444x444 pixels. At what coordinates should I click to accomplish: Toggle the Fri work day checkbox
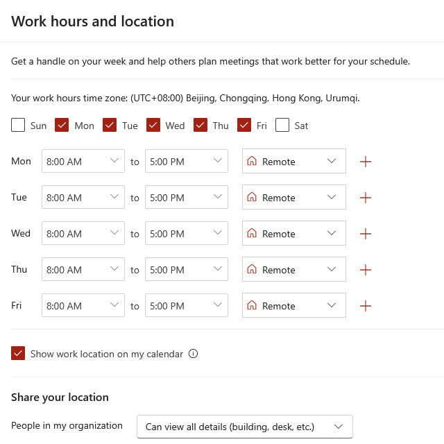pos(244,126)
